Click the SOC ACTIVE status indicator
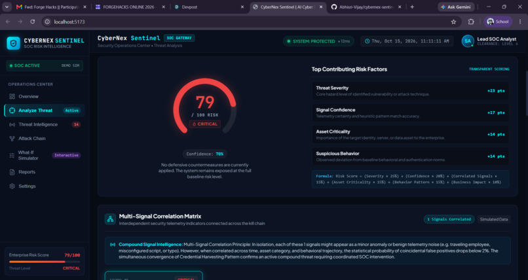This screenshot has width=528, height=280. point(44,65)
